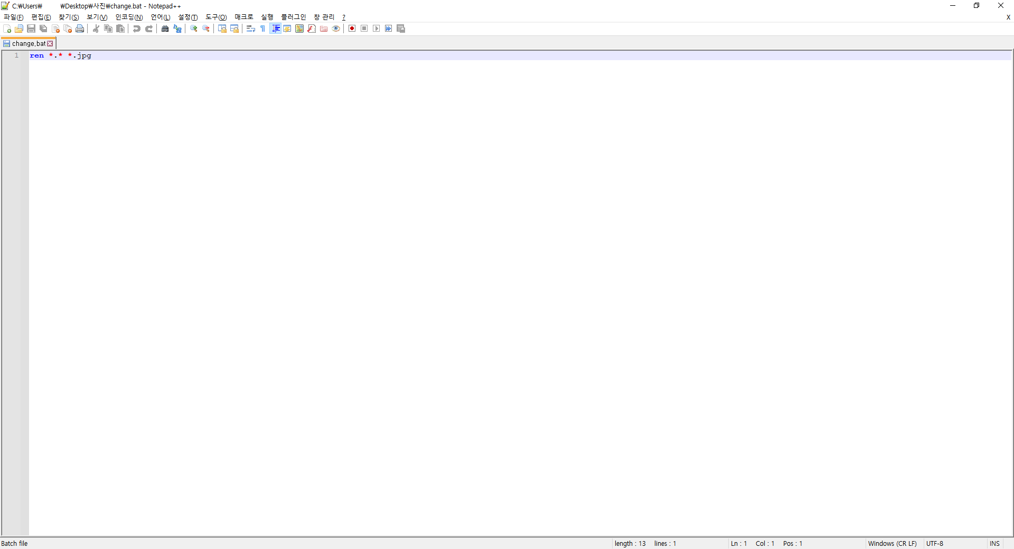Close document X below window controls
Viewport: 1014px width, 549px height.
tap(1008, 17)
